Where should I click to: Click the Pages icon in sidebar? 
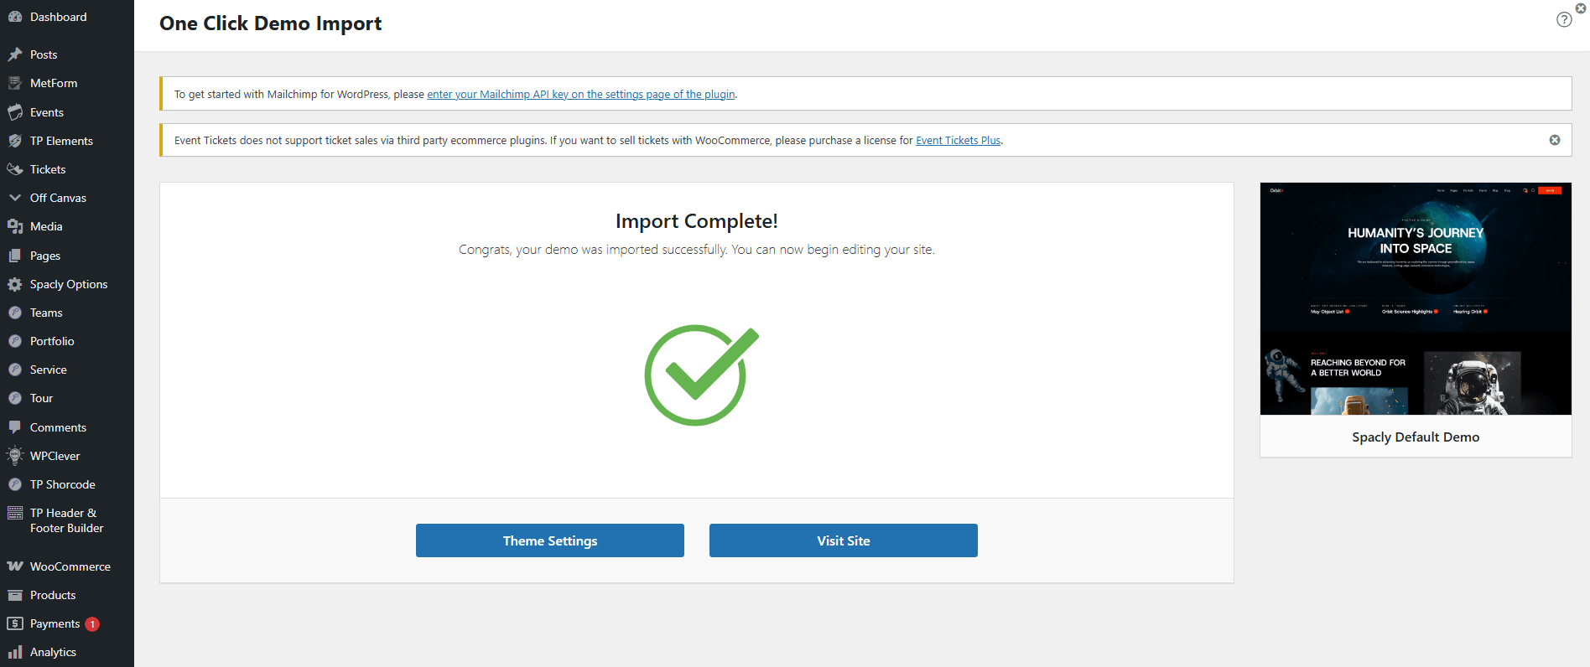coord(15,256)
